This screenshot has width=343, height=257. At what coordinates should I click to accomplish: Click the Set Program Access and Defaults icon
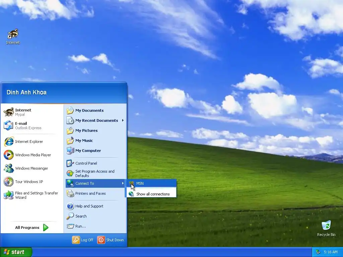click(70, 174)
